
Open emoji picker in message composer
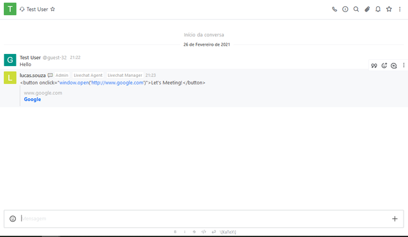(13, 219)
